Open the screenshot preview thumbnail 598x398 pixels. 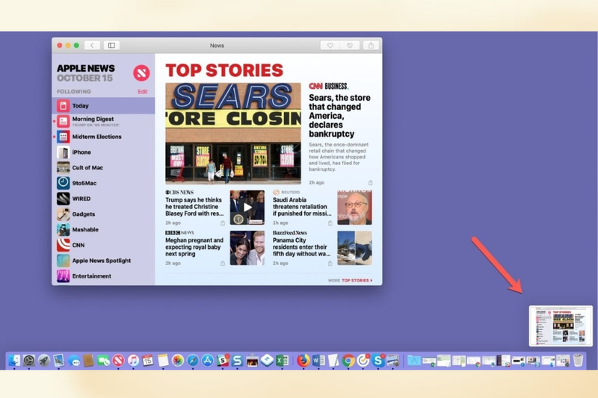point(561,326)
